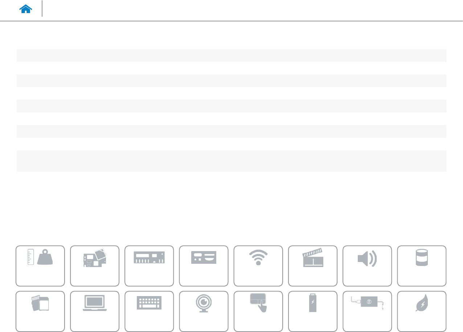This screenshot has height=332, width=463.
Task: Show the storage drive cylinder tile
Action: 422,266
